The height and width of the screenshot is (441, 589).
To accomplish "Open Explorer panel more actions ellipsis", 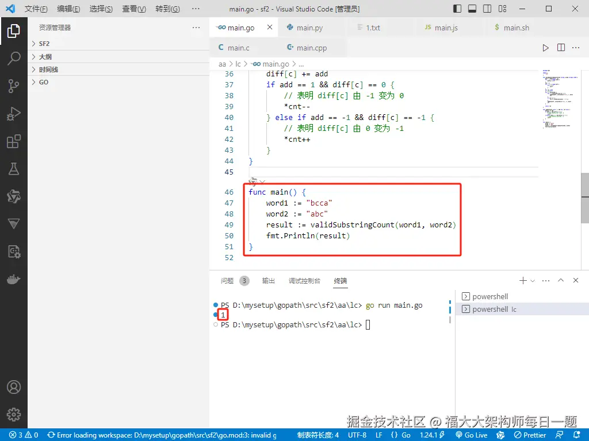I will point(196,28).
